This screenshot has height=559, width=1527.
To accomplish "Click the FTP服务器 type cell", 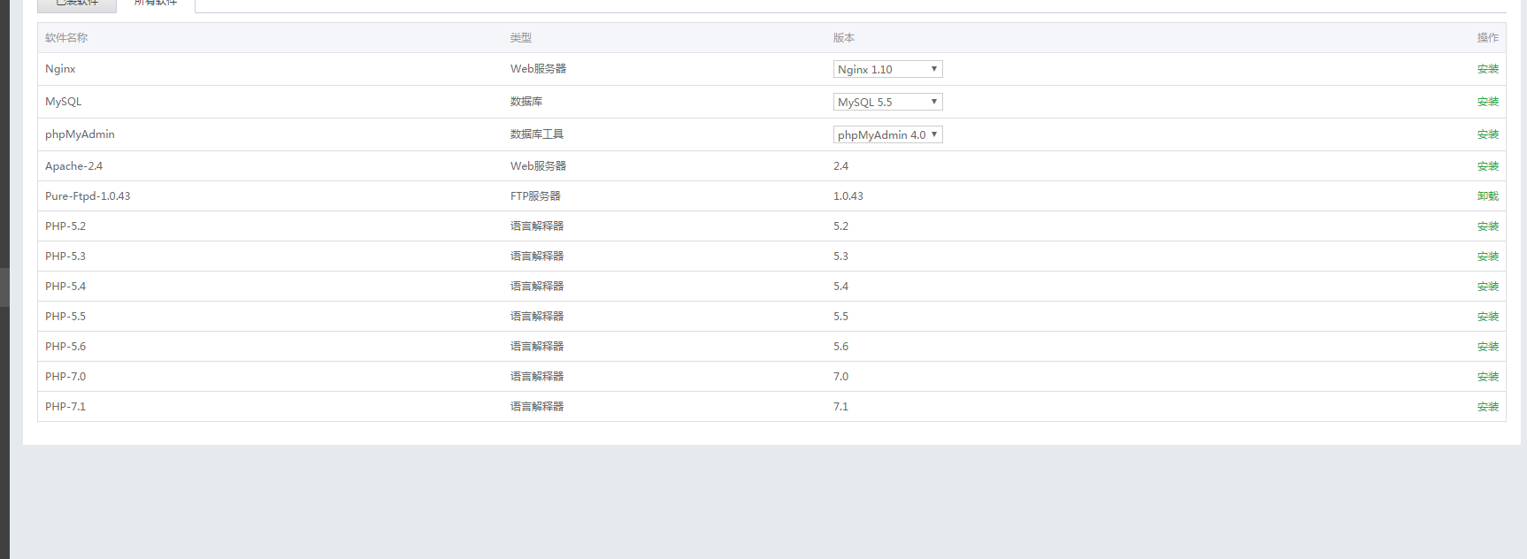I will 535,196.
